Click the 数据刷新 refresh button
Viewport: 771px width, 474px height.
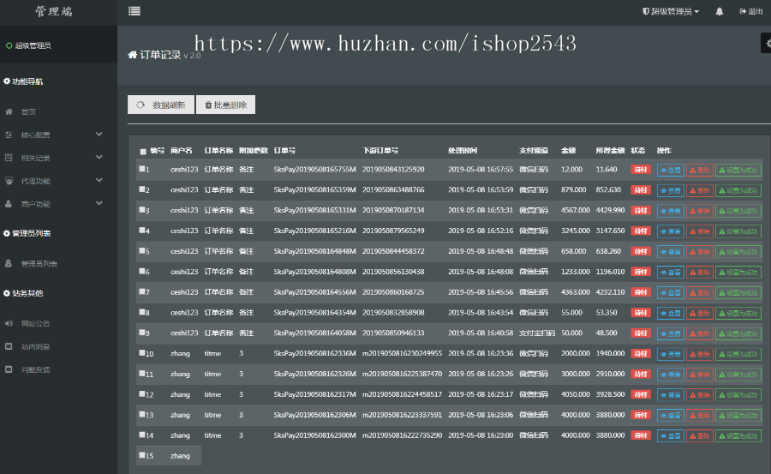tap(161, 105)
